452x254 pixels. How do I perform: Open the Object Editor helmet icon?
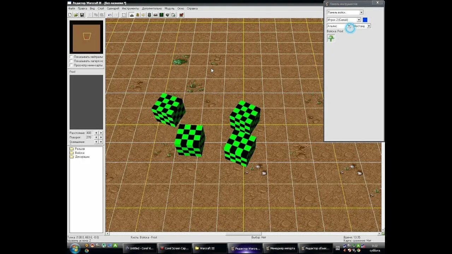[149, 15]
